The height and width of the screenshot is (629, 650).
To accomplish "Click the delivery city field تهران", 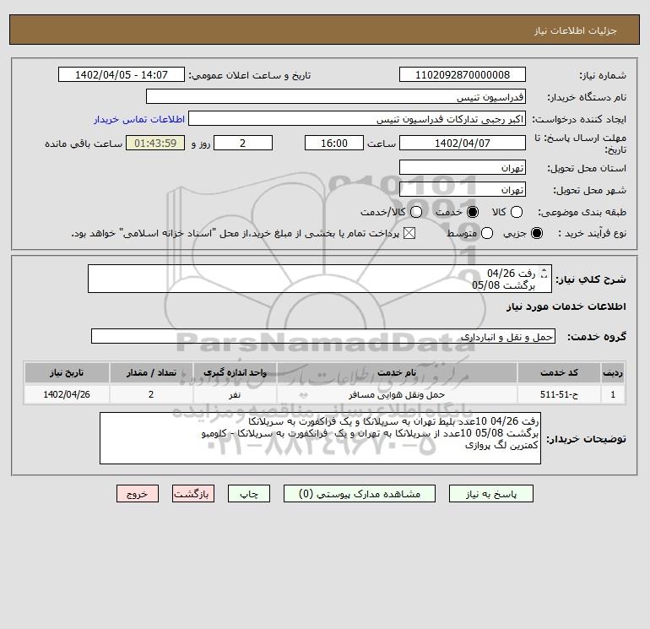I will tap(463, 189).
